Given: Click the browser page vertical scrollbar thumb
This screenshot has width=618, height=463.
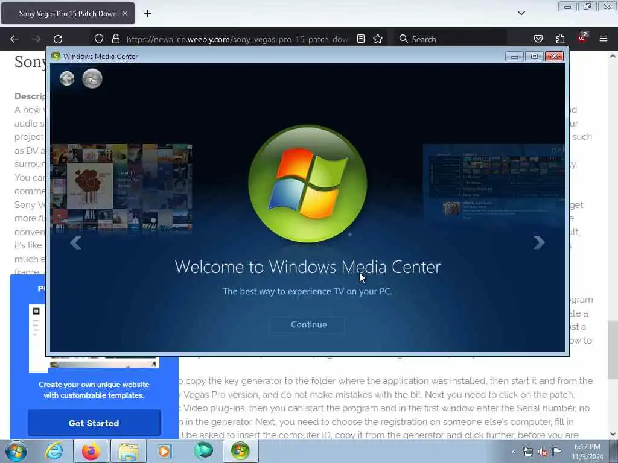Looking at the screenshot, I should (x=613, y=350).
